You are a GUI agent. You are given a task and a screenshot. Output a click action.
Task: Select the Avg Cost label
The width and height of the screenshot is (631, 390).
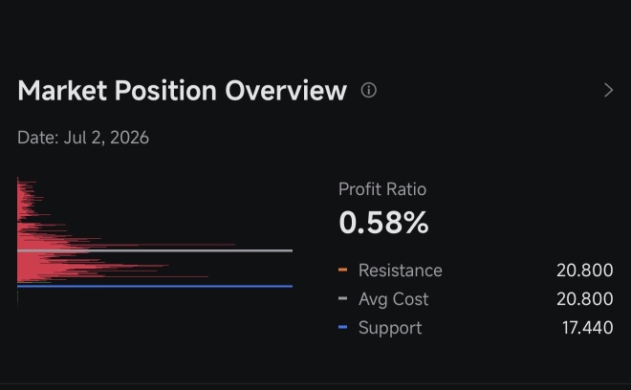394,298
